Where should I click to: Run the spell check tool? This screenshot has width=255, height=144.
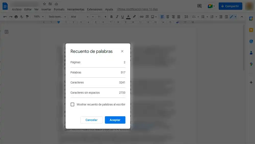click(x=22, y=17)
